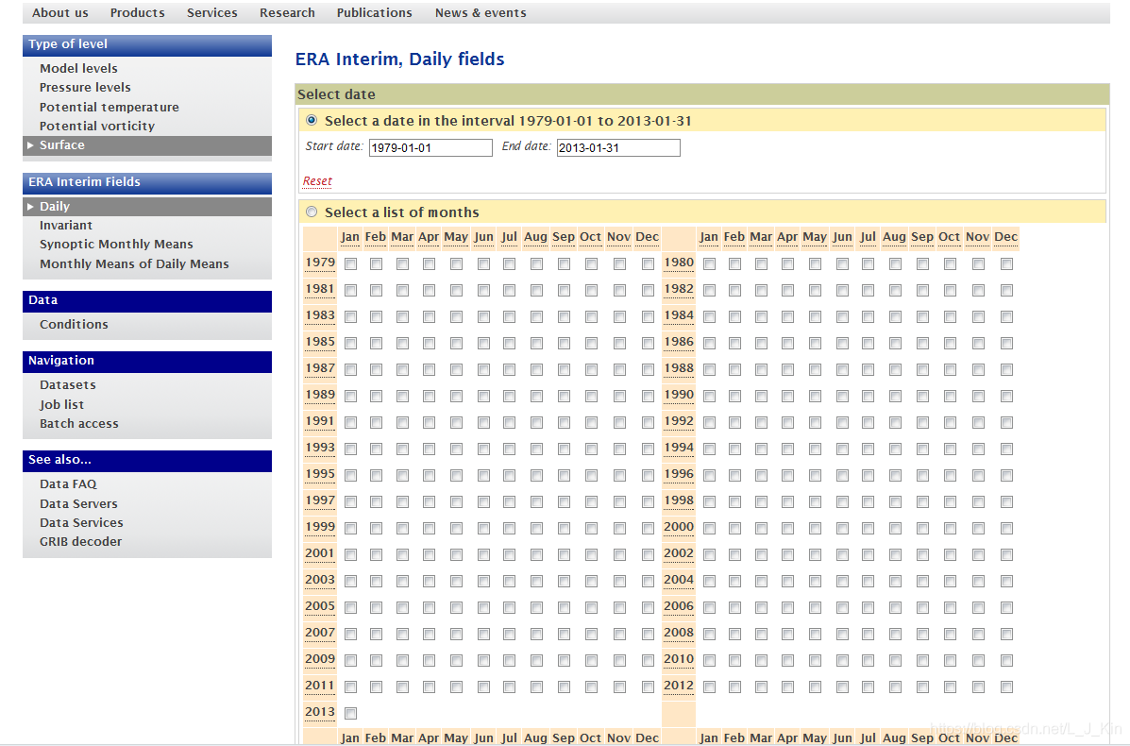Check August 1995 checkbox

click(x=536, y=476)
